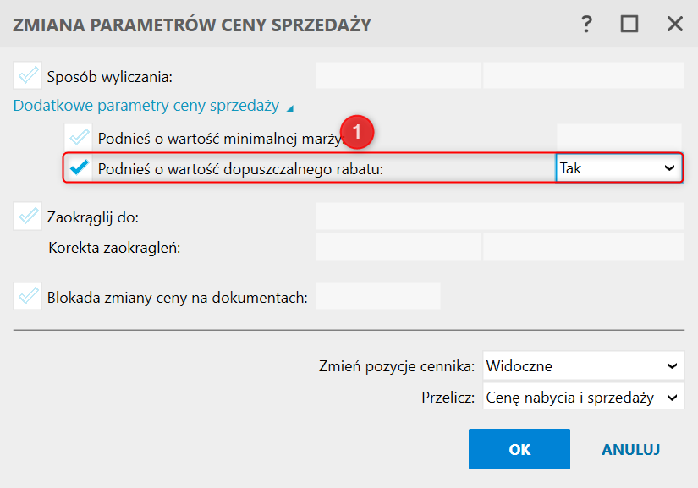Open the Tak dropdown for dopuszczalny rabat
Image resolution: width=698 pixels, height=488 pixels.
pos(618,168)
